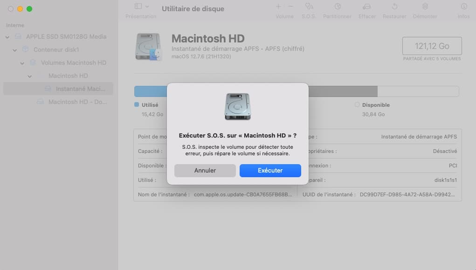The image size is (476, 270).
Task: Select Volumes Macintosh HD in sidebar
Action: tap(58, 62)
